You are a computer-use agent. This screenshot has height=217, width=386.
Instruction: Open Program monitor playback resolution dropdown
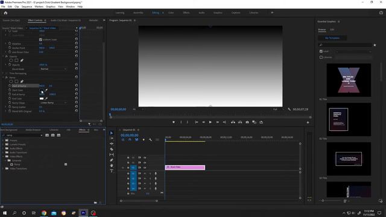tap(278, 109)
